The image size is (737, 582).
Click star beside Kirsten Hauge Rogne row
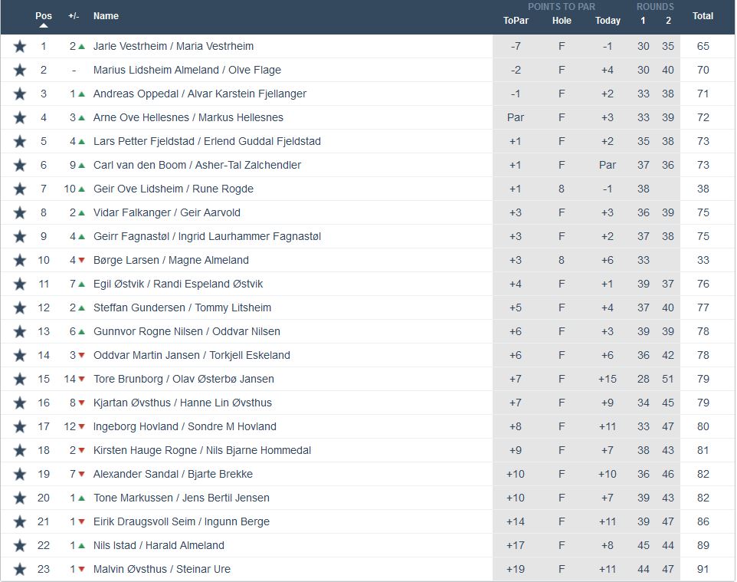(20, 450)
